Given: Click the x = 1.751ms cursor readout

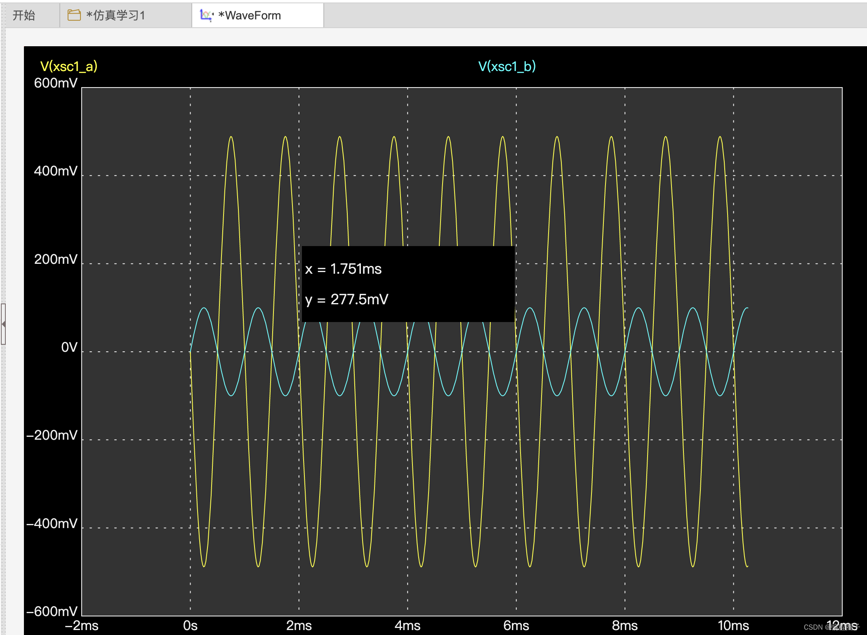Looking at the screenshot, I should click(343, 269).
